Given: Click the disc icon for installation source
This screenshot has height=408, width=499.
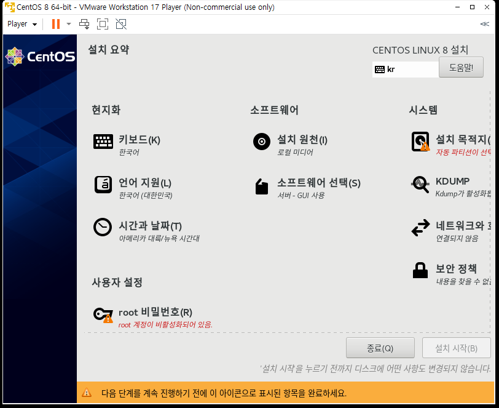Looking at the screenshot, I should click(262, 142).
